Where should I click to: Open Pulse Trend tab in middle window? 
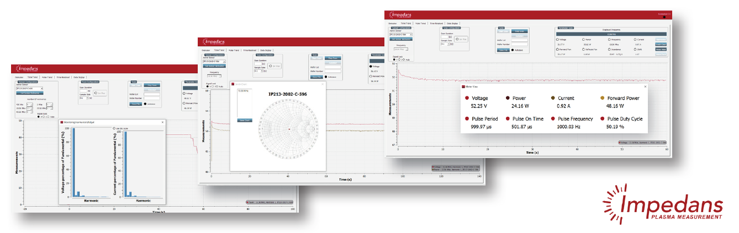pyautogui.click(x=234, y=50)
